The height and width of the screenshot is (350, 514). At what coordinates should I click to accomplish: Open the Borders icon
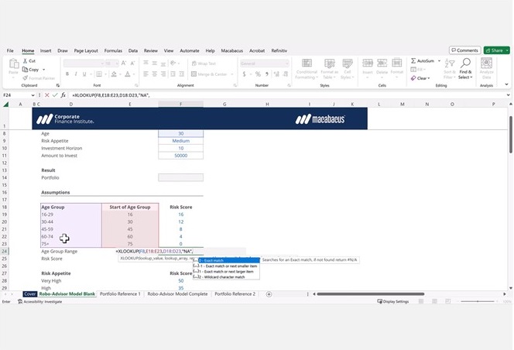tap(99, 74)
